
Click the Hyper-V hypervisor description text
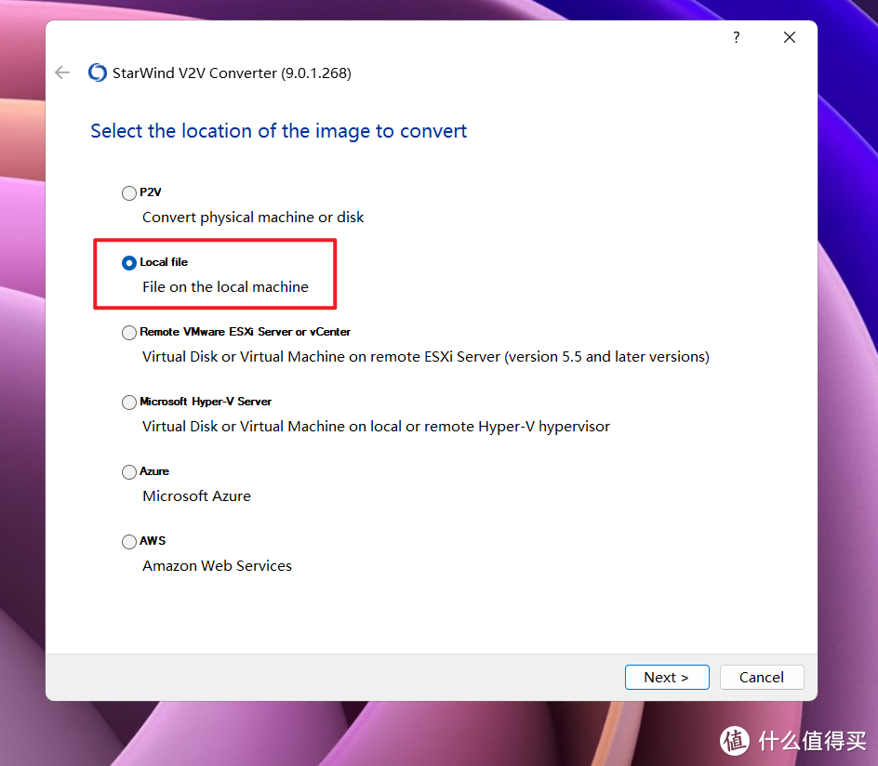(377, 427)
